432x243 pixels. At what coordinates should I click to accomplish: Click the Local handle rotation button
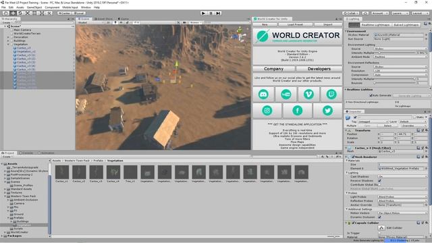tap(78, 13)
